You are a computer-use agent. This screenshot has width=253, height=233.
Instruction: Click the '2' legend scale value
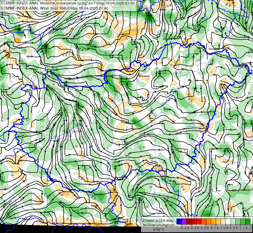250,228
